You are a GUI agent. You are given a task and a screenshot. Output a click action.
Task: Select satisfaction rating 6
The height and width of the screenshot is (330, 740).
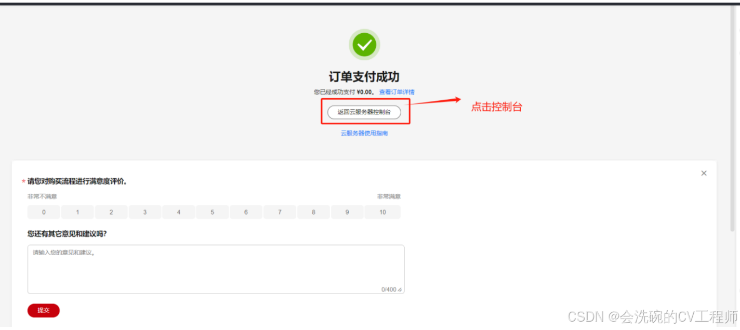point(246,212)
